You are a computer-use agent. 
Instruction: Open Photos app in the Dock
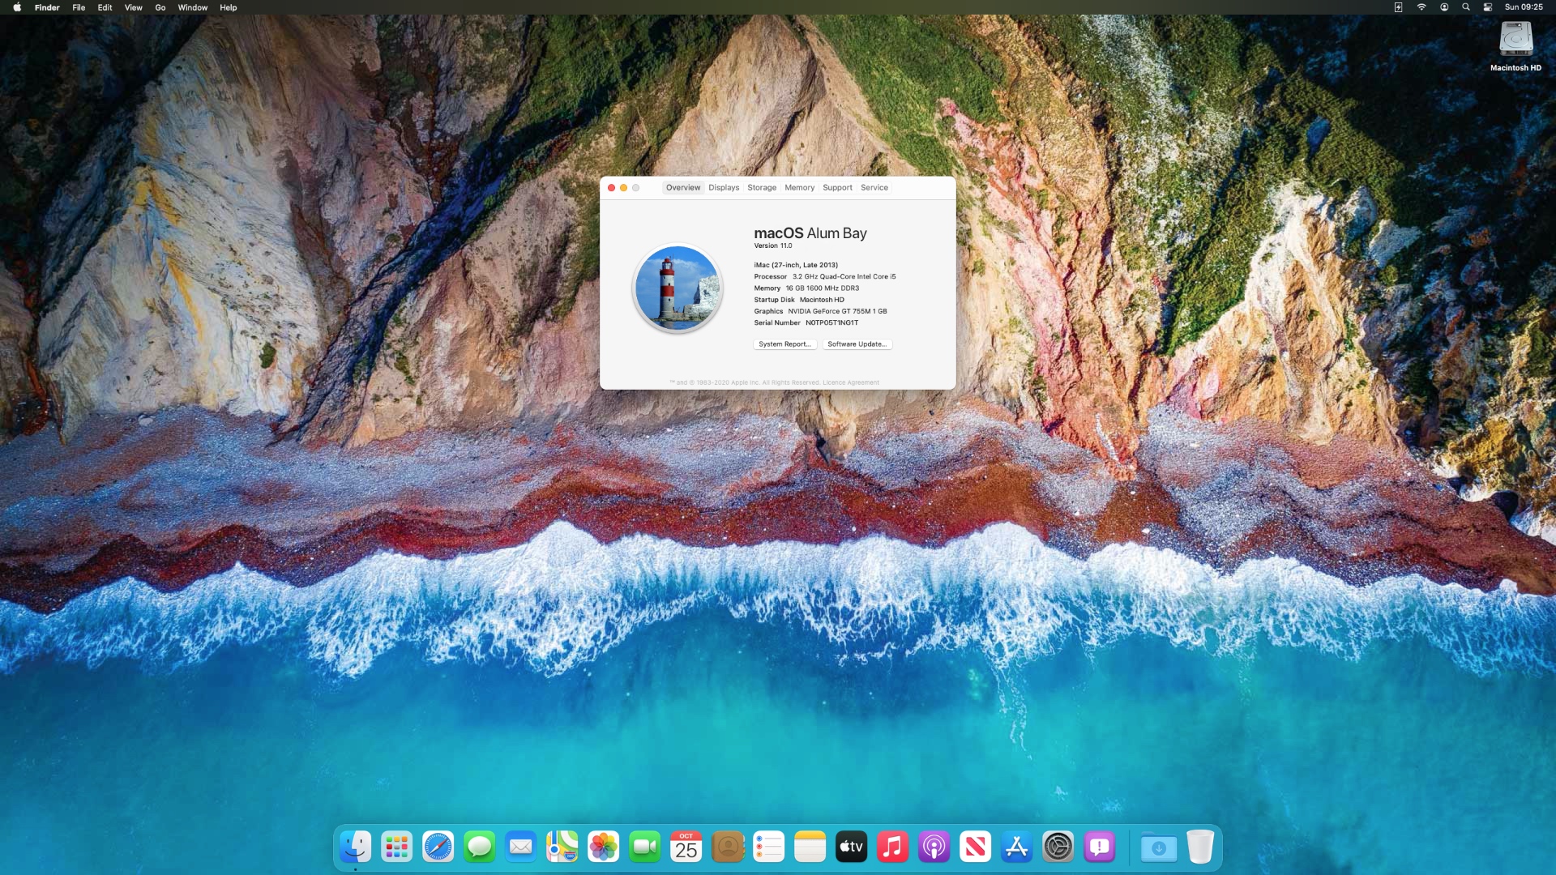603,847
